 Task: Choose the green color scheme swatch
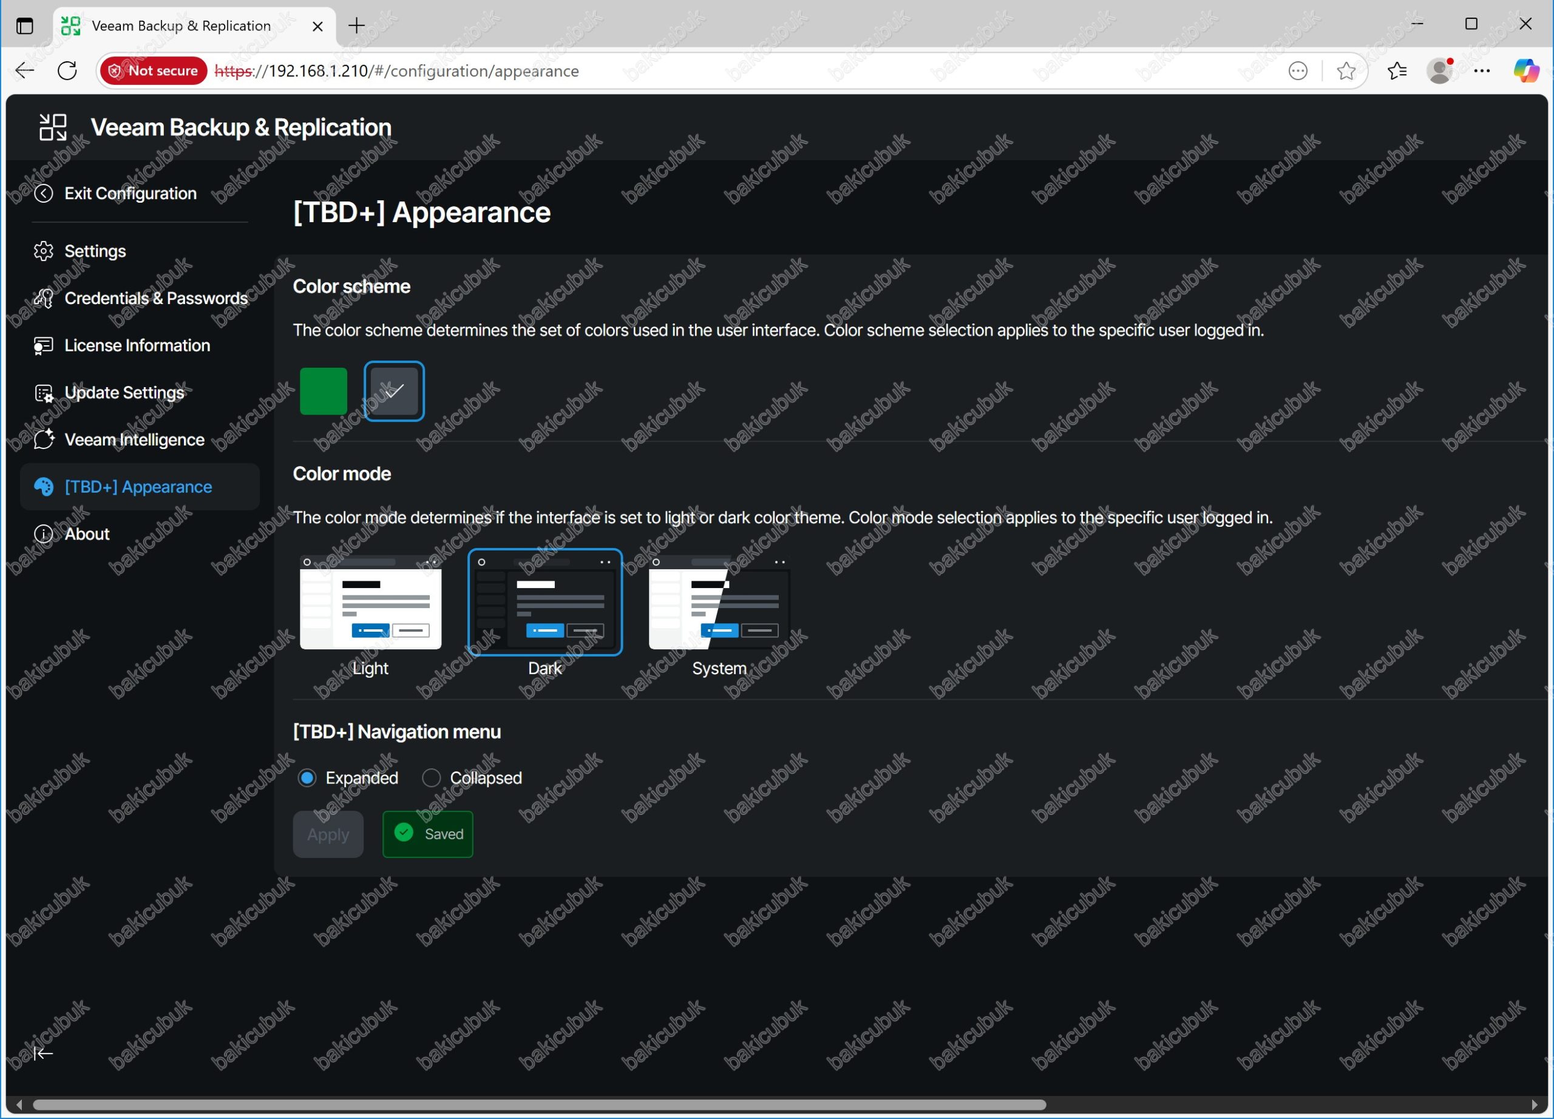324,391
